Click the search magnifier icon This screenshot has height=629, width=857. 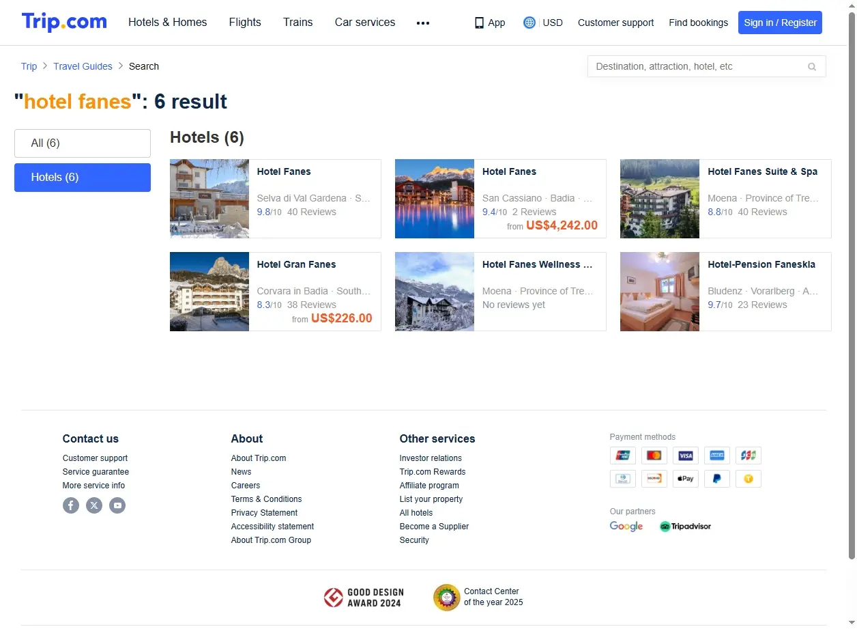(x=812, y=66)
